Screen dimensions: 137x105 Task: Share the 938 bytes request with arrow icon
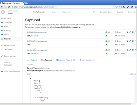(135, 41)
